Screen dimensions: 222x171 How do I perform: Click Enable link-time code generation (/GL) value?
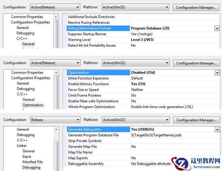click(162, 107)
